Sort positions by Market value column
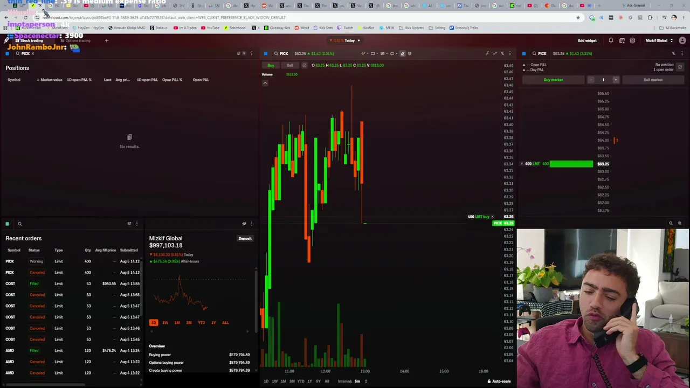 [49, 80]
